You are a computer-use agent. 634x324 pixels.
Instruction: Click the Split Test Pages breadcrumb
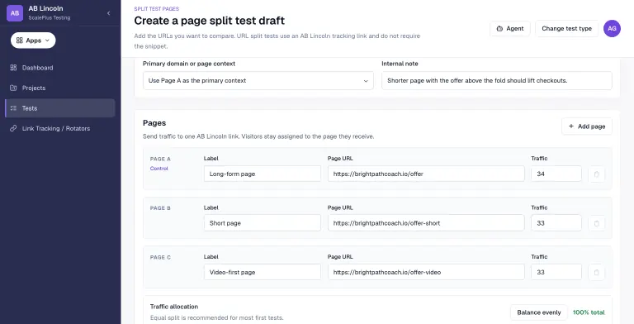pos(157,8)
